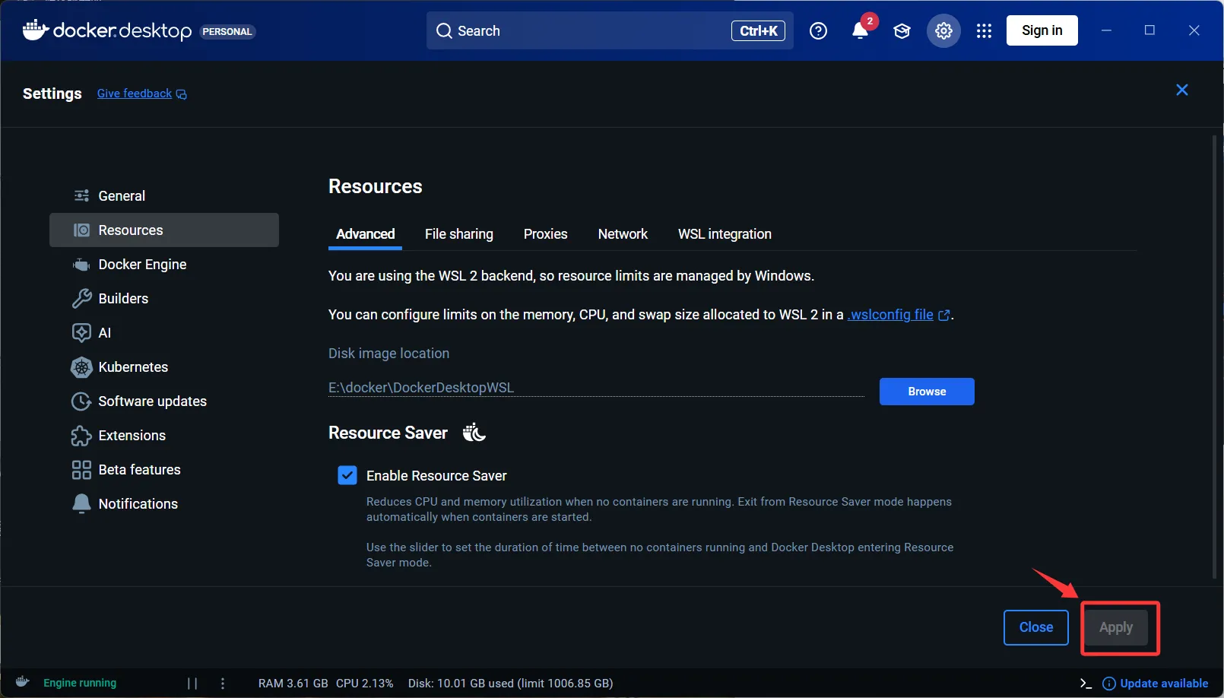The image size is (1224, 698).
Task: Select Resources in settings sidebar
Action: [x=164, y=230]
